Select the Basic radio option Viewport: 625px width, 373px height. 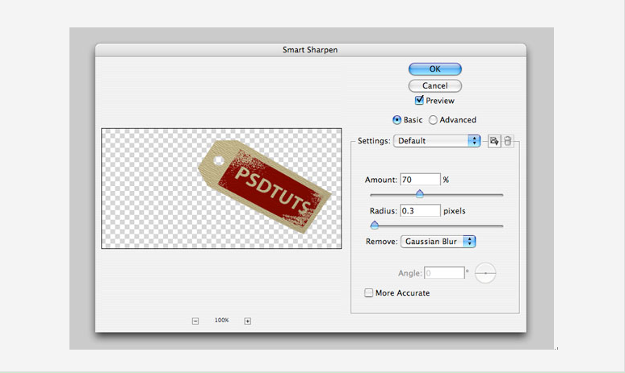pos(396,120)
